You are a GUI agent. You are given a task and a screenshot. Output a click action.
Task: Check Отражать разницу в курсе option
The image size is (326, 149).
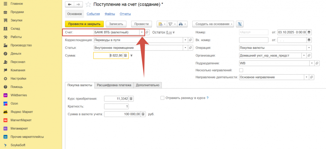coord(162,98)
